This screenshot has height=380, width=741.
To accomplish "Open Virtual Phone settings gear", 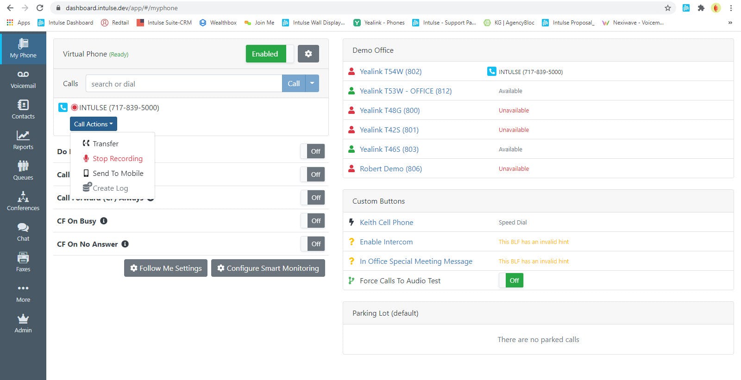I will click(308, 54).
